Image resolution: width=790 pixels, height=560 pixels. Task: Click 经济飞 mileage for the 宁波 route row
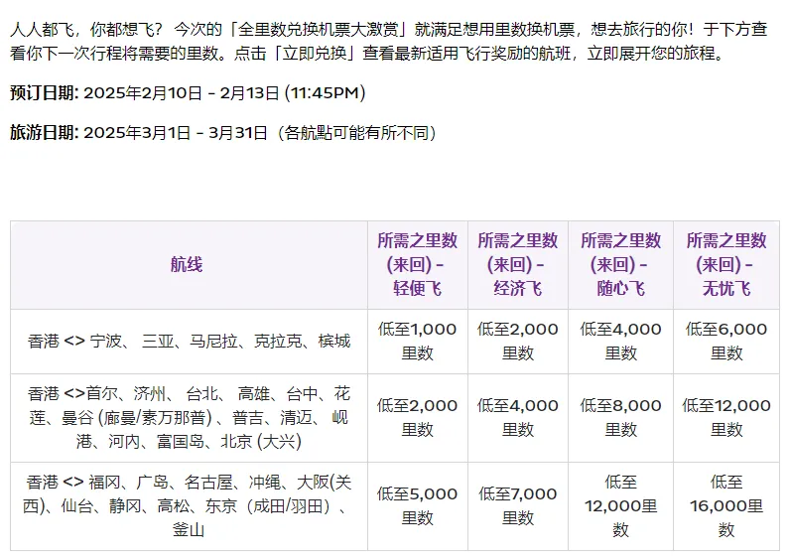click(x=517, y=341)
